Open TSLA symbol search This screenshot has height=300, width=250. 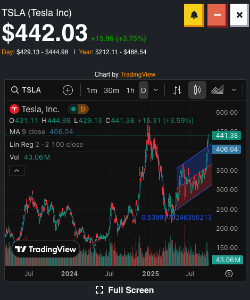(26, 90)
